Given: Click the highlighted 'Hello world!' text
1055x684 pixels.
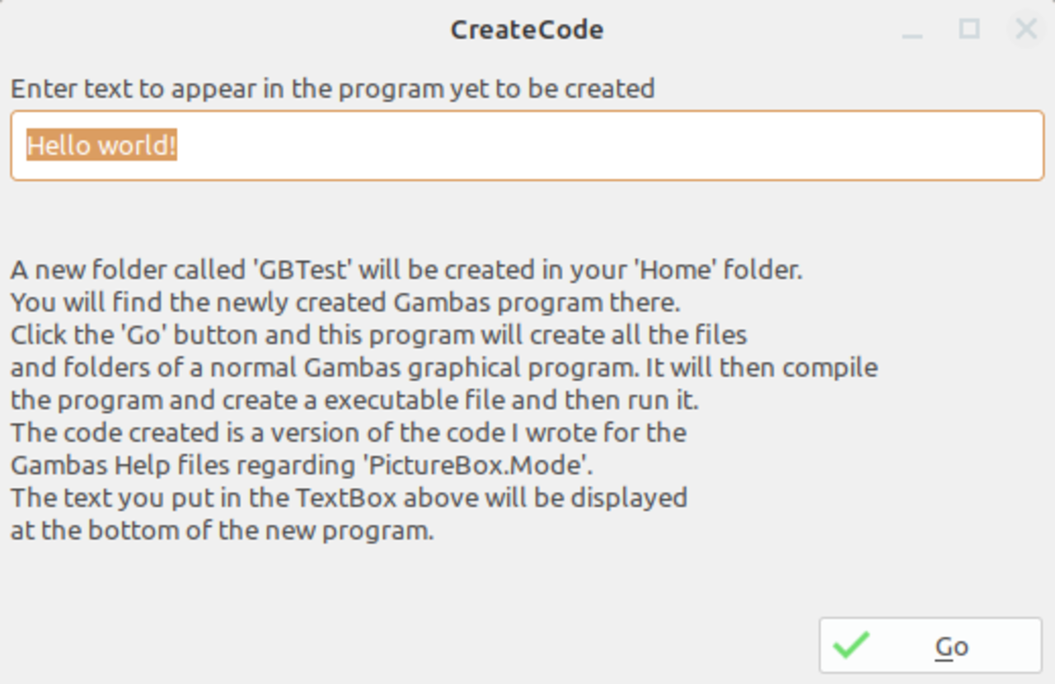Looking at the screenshot, I should [x=101, y=146].
